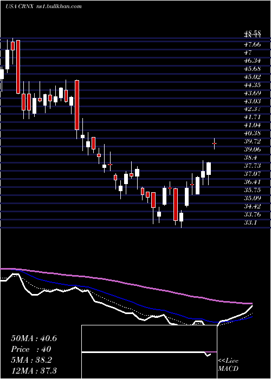Click the 5MA : 38.2 readout
This screenshot has width=271, height=379.
[31, 360]
